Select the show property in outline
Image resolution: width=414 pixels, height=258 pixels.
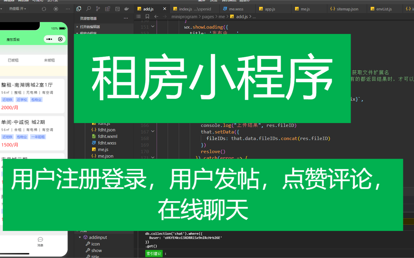point(97,251)
